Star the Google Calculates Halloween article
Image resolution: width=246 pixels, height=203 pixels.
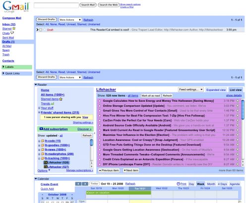100,101
